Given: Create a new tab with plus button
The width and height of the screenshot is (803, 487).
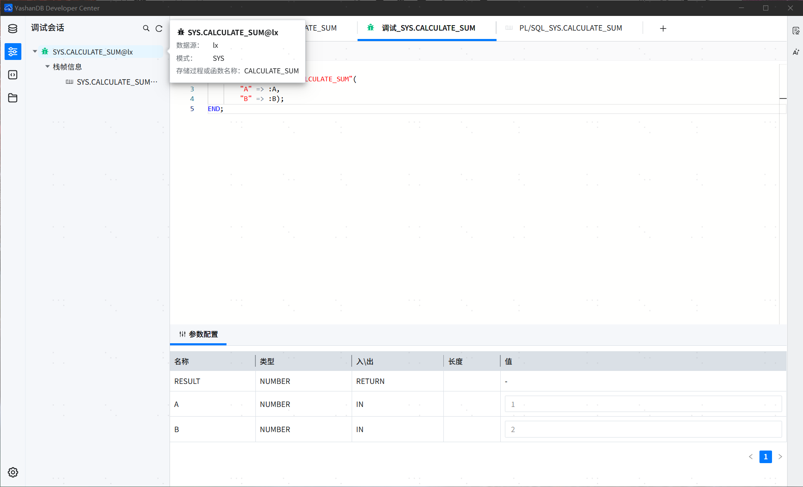Looking at the screenshot, I should click(x=663, y=28).
